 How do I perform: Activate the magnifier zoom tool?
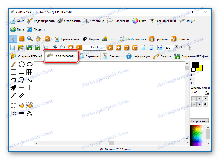(30, 39)
